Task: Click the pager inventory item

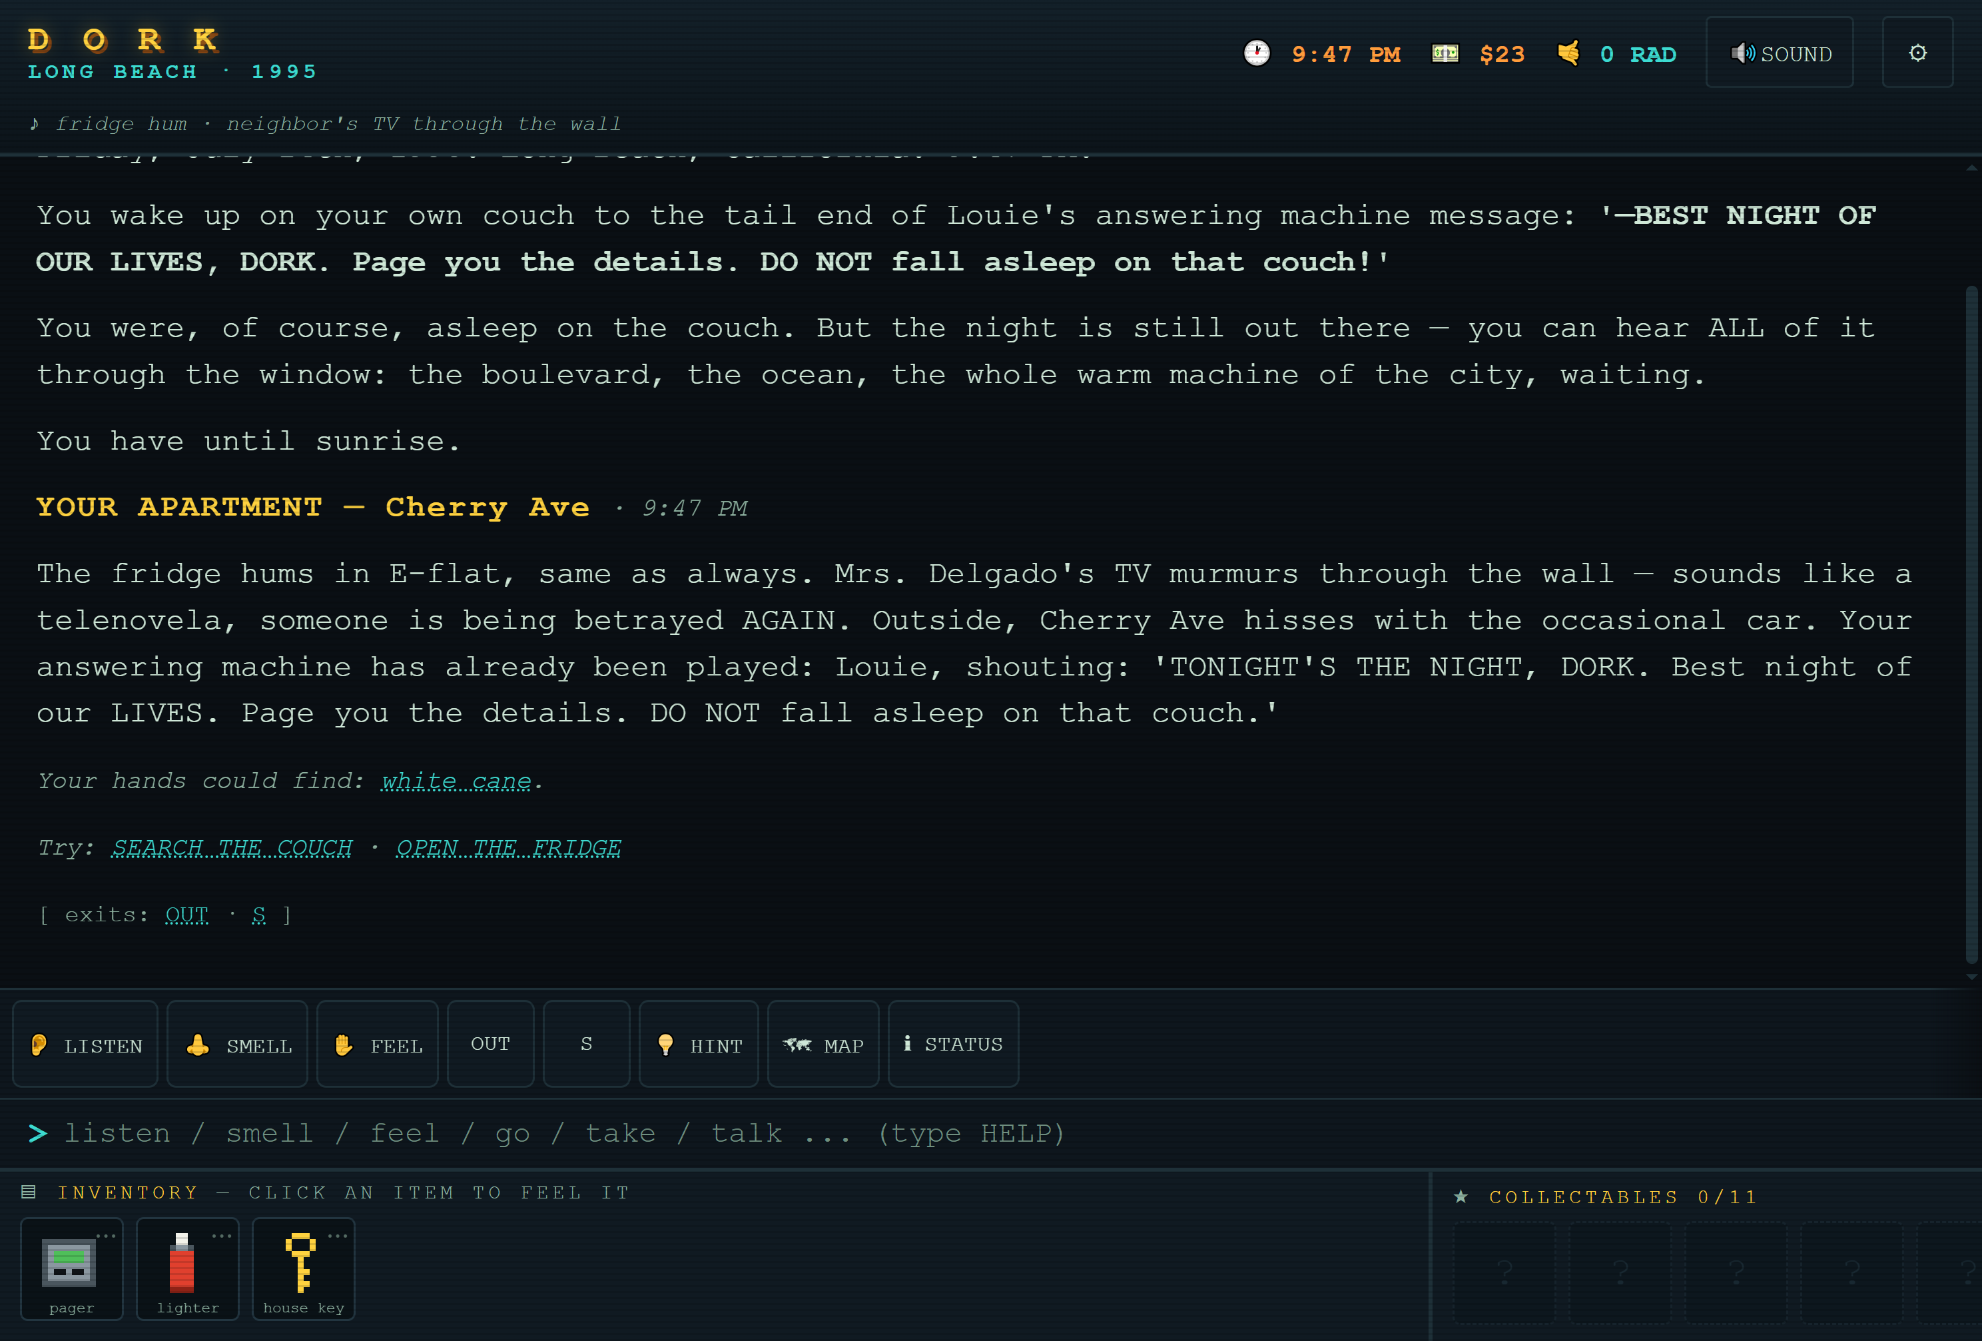Action: (x=72, y=1268)
